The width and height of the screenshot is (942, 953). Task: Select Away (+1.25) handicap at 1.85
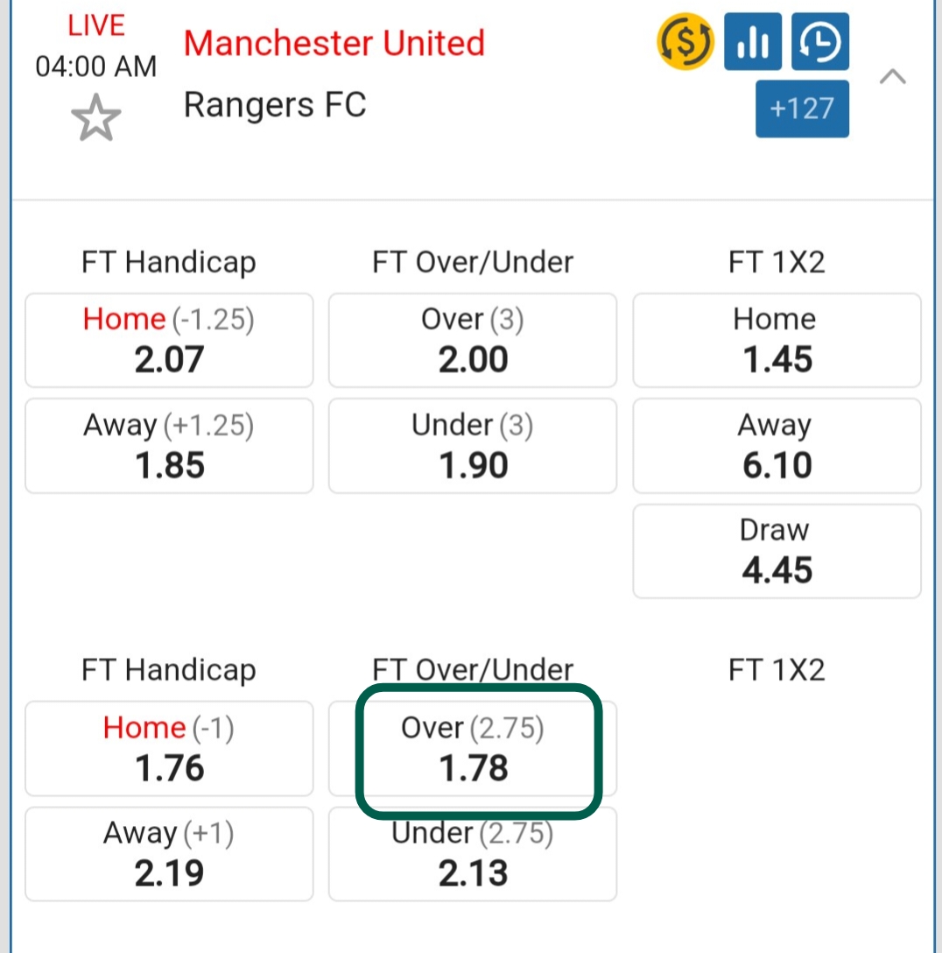(169, 446)
